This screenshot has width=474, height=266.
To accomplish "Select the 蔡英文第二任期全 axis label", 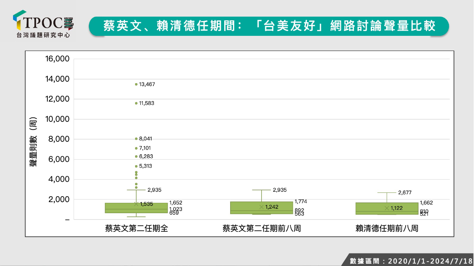I will pyautogui.click(x=136, y=229).
